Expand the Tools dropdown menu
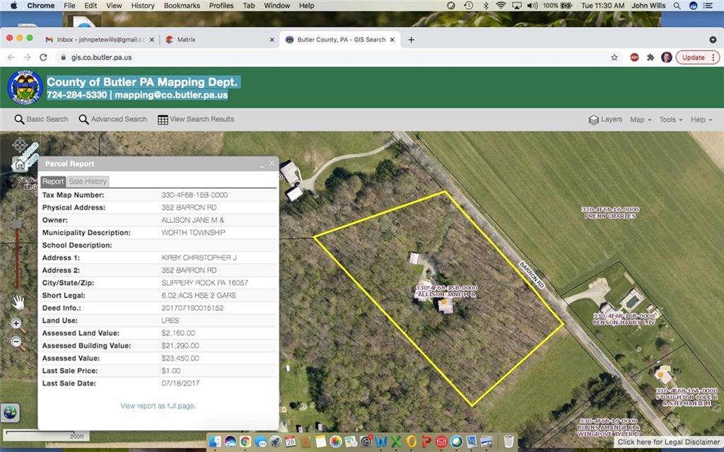Viewport: 724px width, 452px height. click(670, 120)
